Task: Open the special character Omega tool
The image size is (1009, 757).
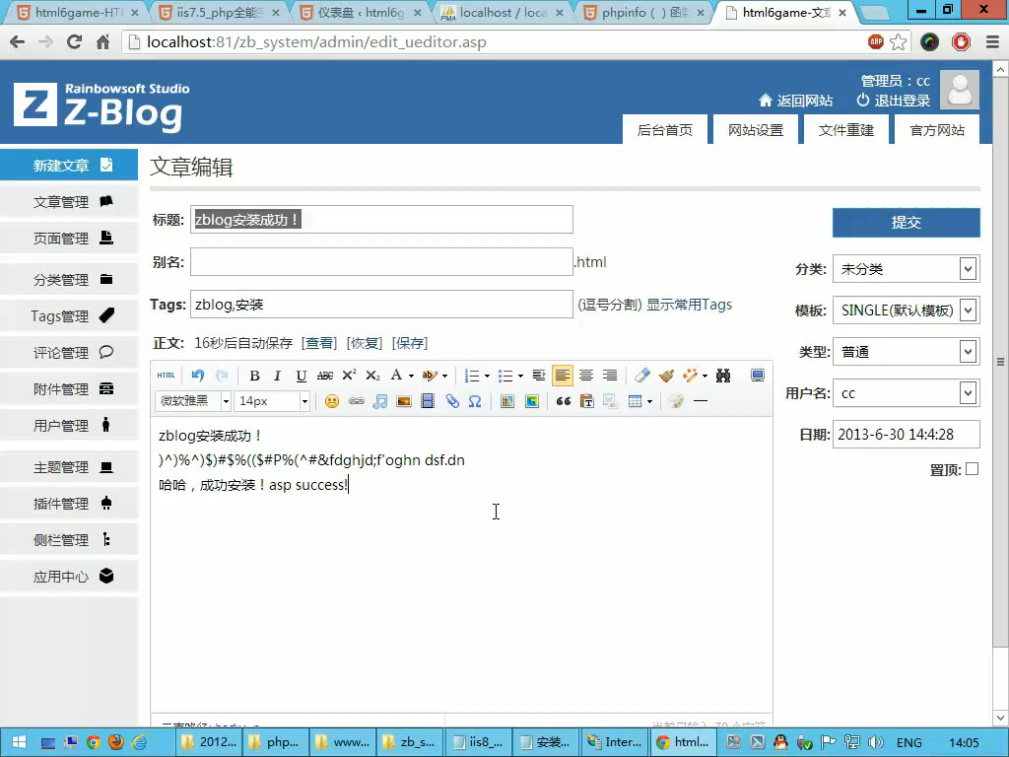Action: pyautogui.click(x=475, y=401)
